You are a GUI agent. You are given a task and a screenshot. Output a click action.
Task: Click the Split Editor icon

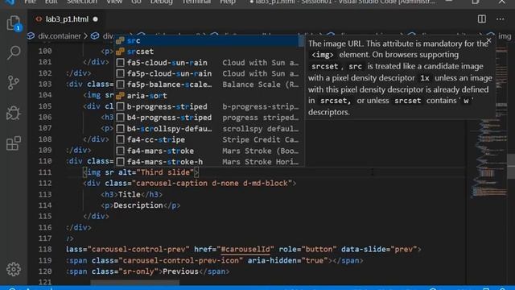(481, 19)
